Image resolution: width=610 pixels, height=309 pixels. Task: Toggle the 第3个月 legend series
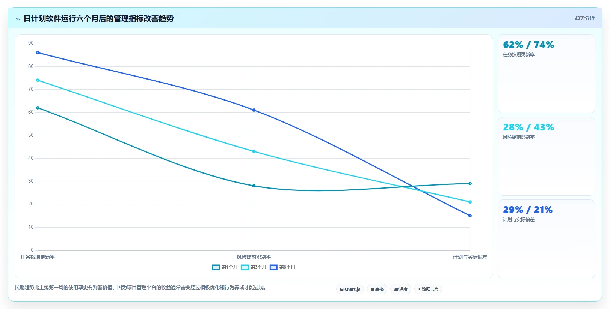coord(254,267)
